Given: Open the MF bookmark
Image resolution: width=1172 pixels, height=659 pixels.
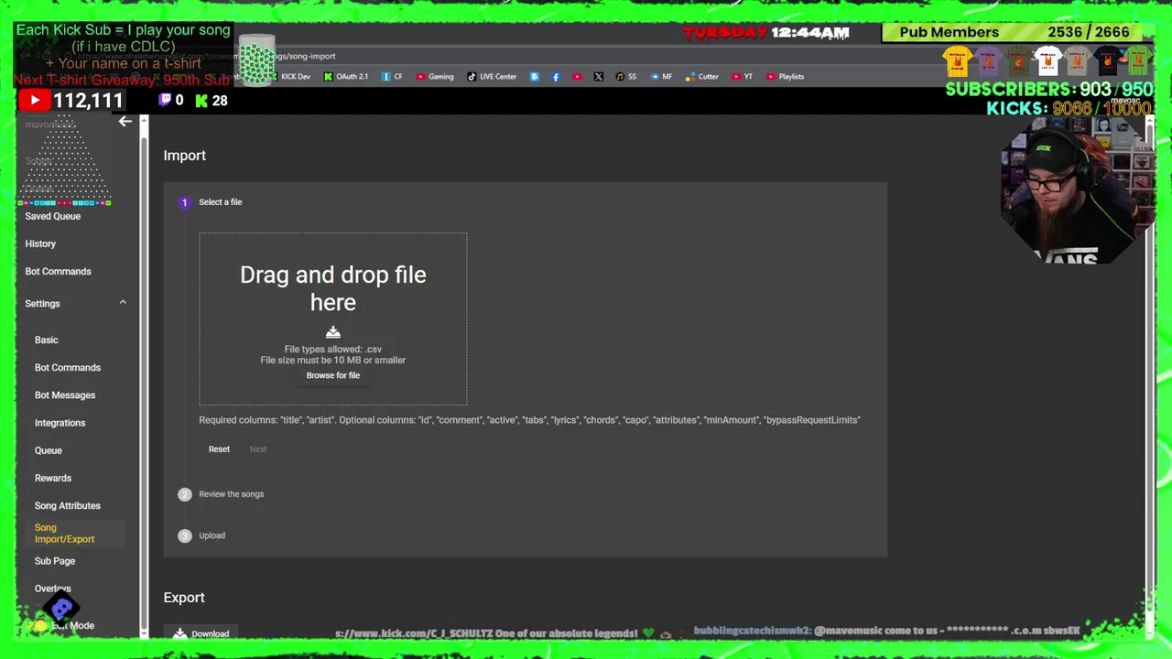Looking at the screenshot, I should (x=661, y=77).
